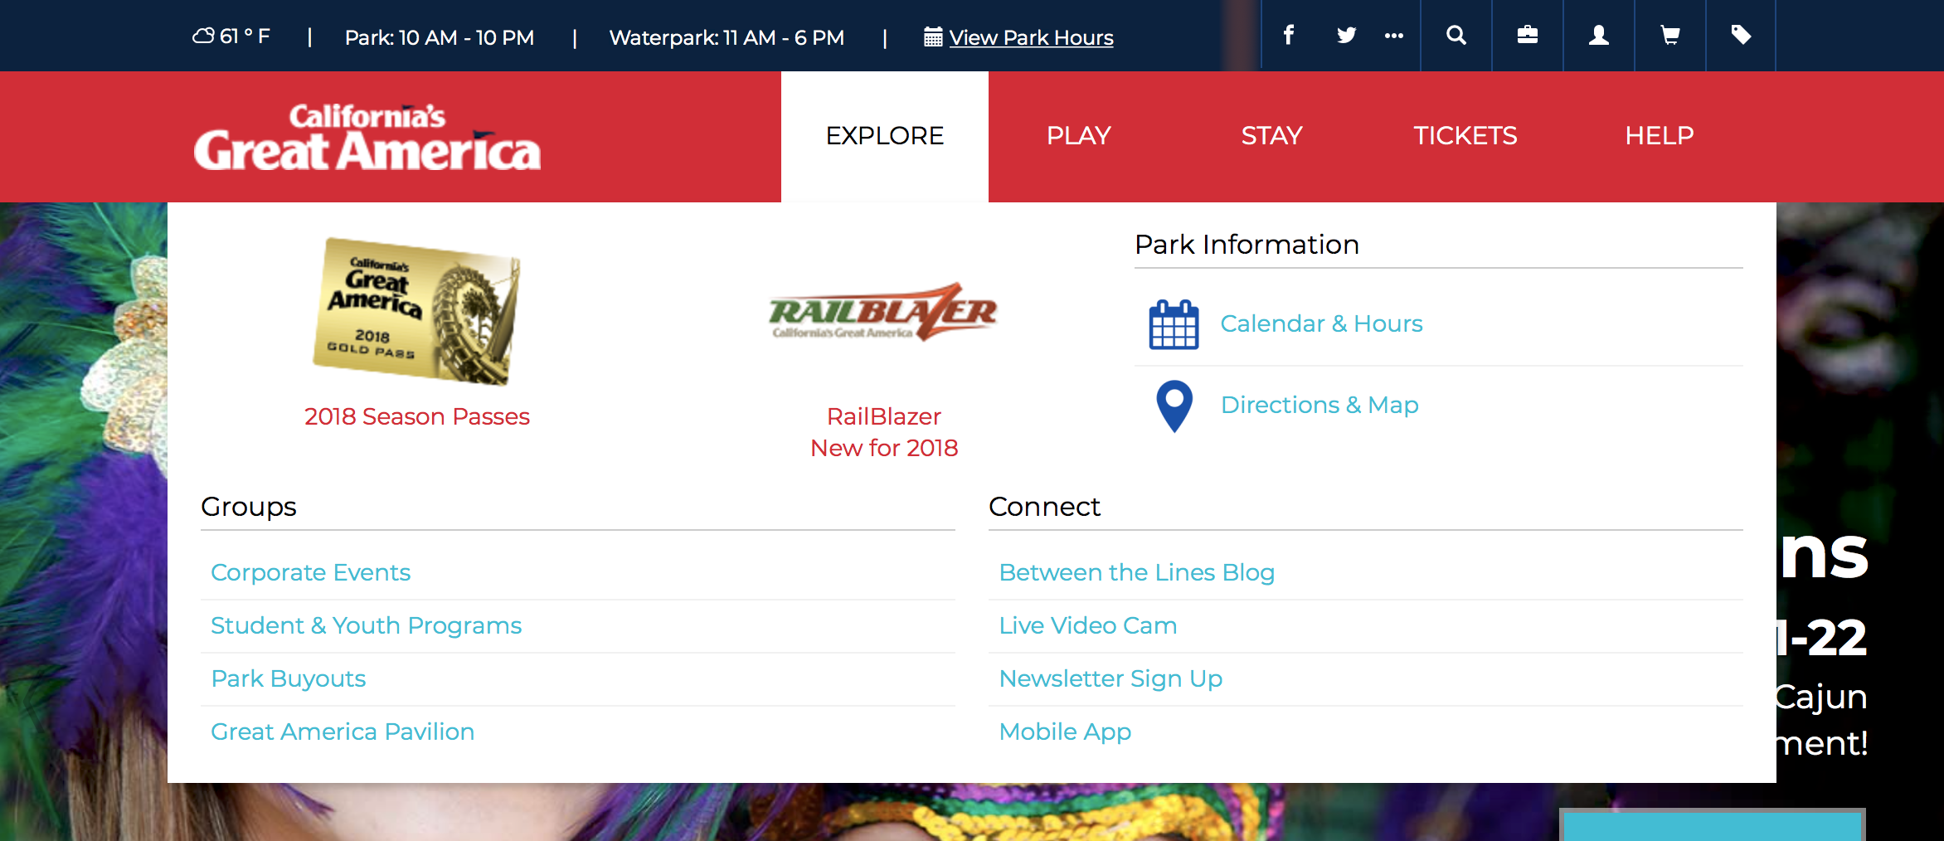Show more social links via ellipsis icon
The height and width of the screenshot is (841, 1944).
click(1394, 36)
